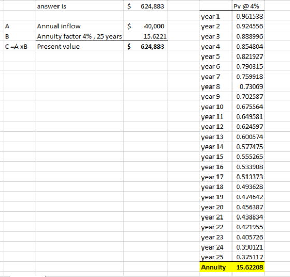Click the 'year 4' label cell
This screenshot has width=290, height=277.
coord(216,46)
